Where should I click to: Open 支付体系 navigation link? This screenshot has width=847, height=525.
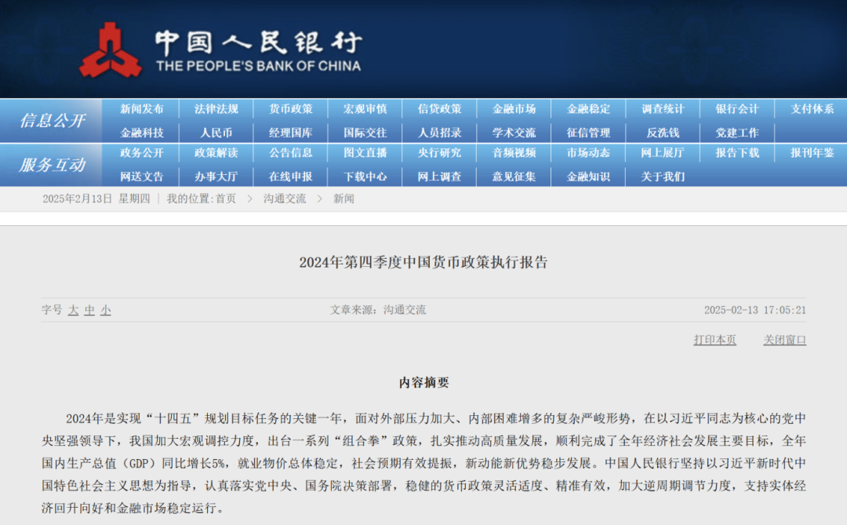(812, 109)
